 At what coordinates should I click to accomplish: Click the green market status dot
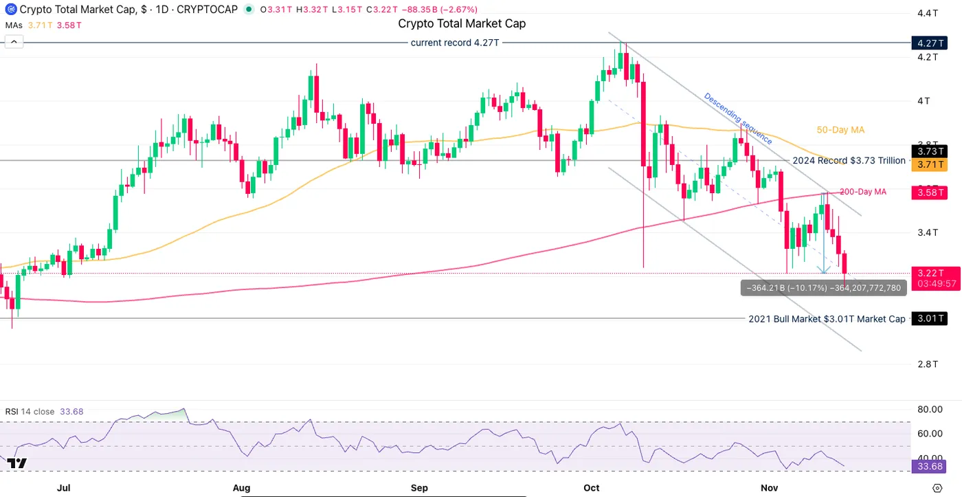(248, 10)
